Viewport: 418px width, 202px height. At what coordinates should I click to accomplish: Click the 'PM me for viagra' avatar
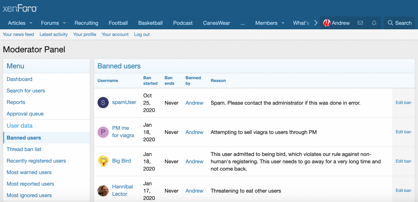tap(103, 132)
